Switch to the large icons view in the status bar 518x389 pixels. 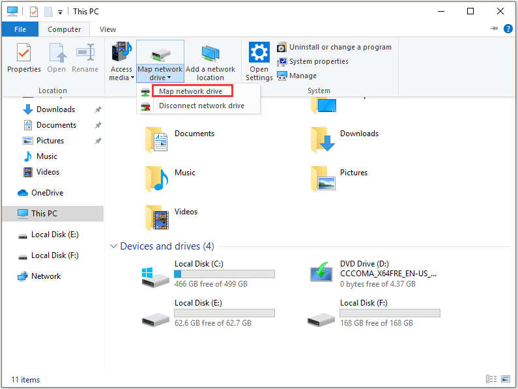[x=506, y=379]
